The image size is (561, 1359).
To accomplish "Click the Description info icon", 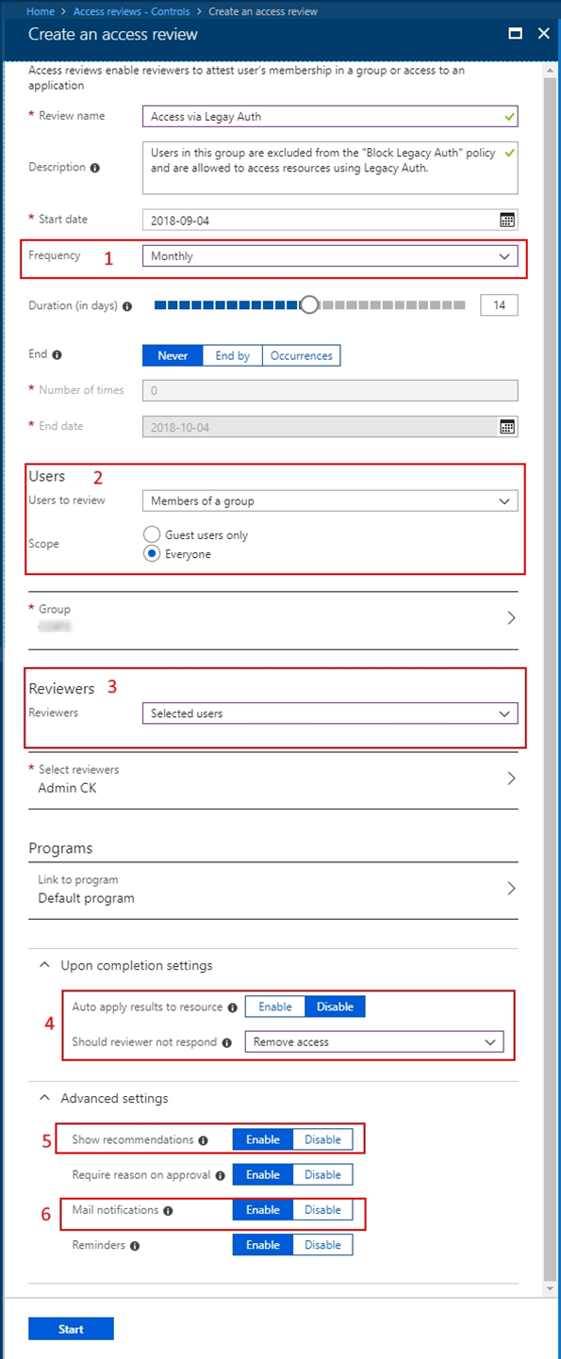I will click(94, 168).
